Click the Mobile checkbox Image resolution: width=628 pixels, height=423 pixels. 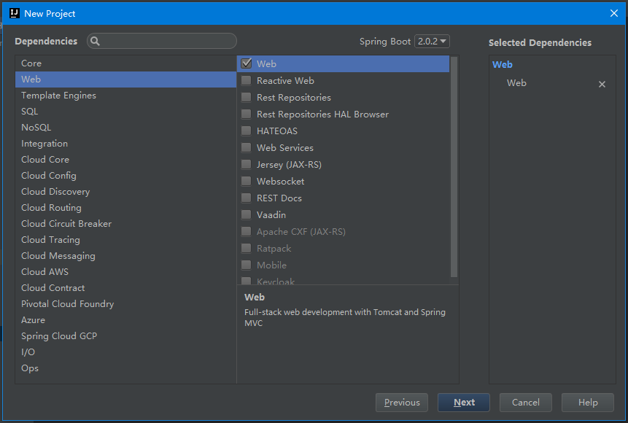[247, 265]
